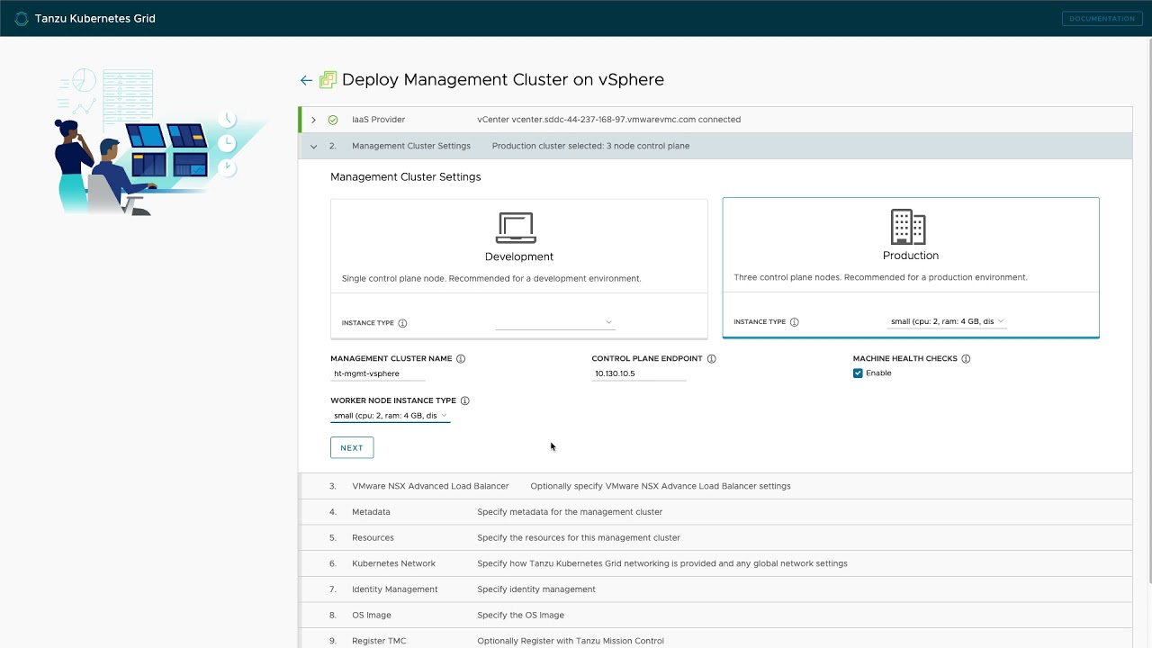Screen dimensions: 1152x648
Task: Show info for Machine Health Checks
Action: point(966,358)
